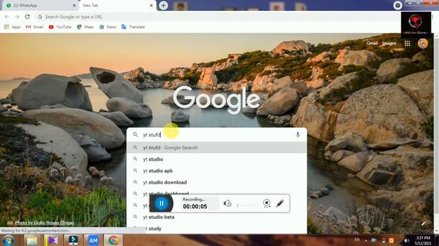Close the New Tab tab
The width and height of the screenshot is (439, 246).
151,5
